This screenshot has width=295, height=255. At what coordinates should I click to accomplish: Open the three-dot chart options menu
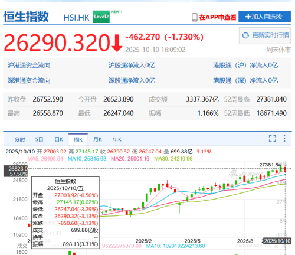284,138
